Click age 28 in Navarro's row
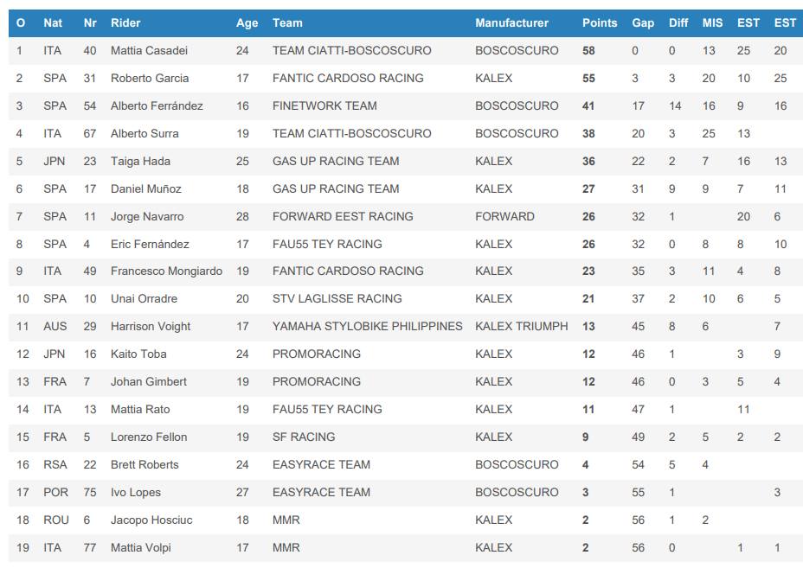 click(x=242, y=216)
